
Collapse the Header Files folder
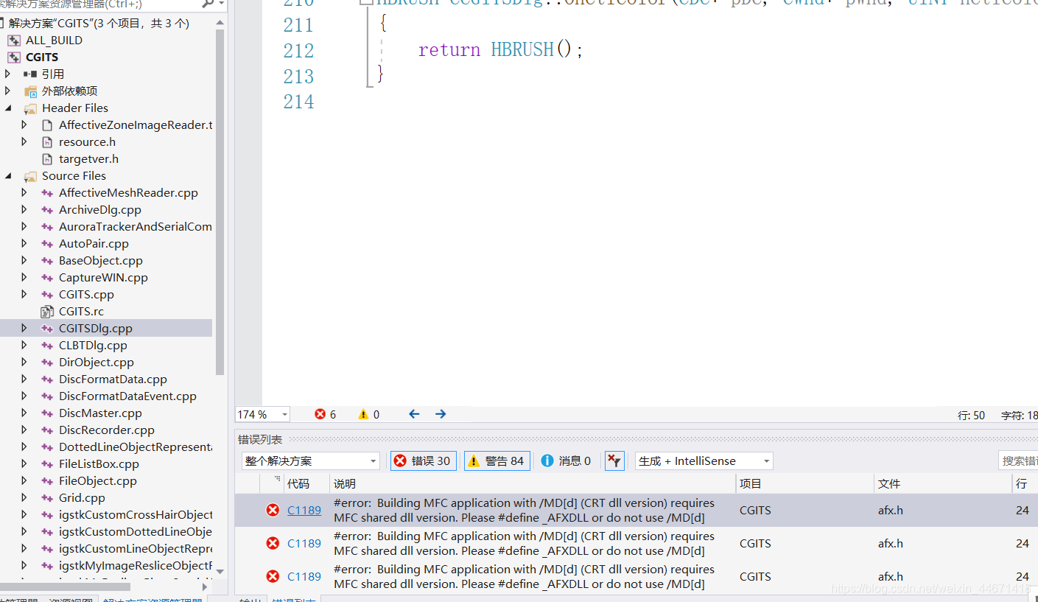pos(8,108)
